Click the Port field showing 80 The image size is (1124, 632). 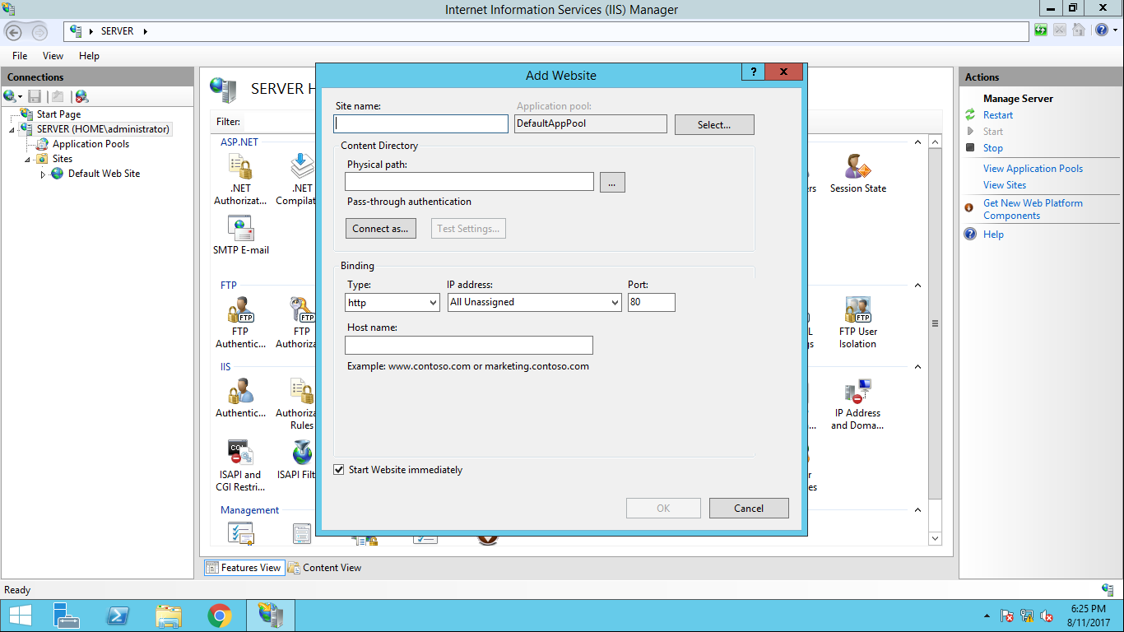[652, 302]
